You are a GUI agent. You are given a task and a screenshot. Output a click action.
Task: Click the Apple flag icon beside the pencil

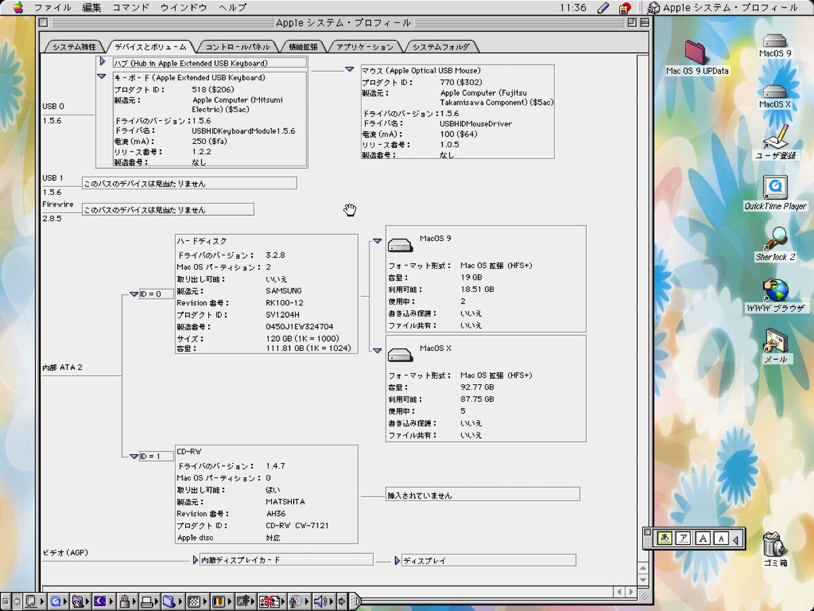point(625,7)
